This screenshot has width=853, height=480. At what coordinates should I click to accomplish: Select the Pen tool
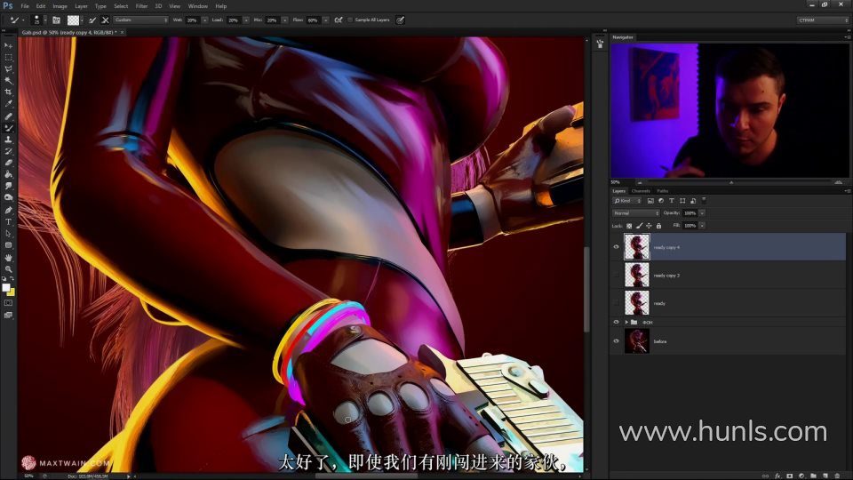pyautogui.click(x=8, y=210)
